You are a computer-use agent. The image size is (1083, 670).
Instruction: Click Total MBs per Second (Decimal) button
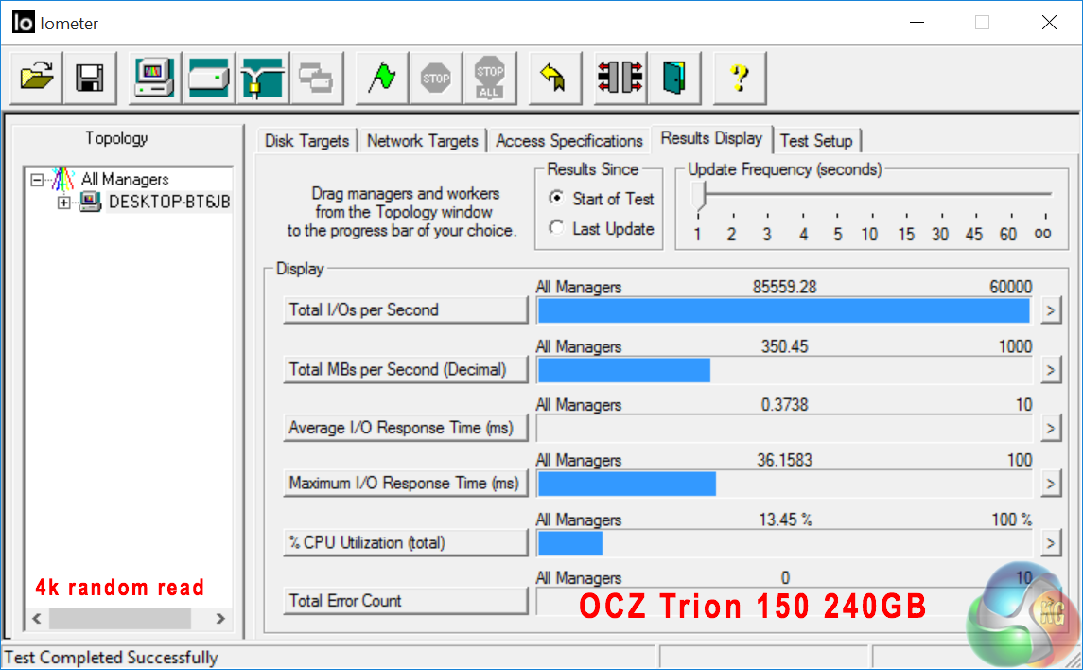coord(406,369)
